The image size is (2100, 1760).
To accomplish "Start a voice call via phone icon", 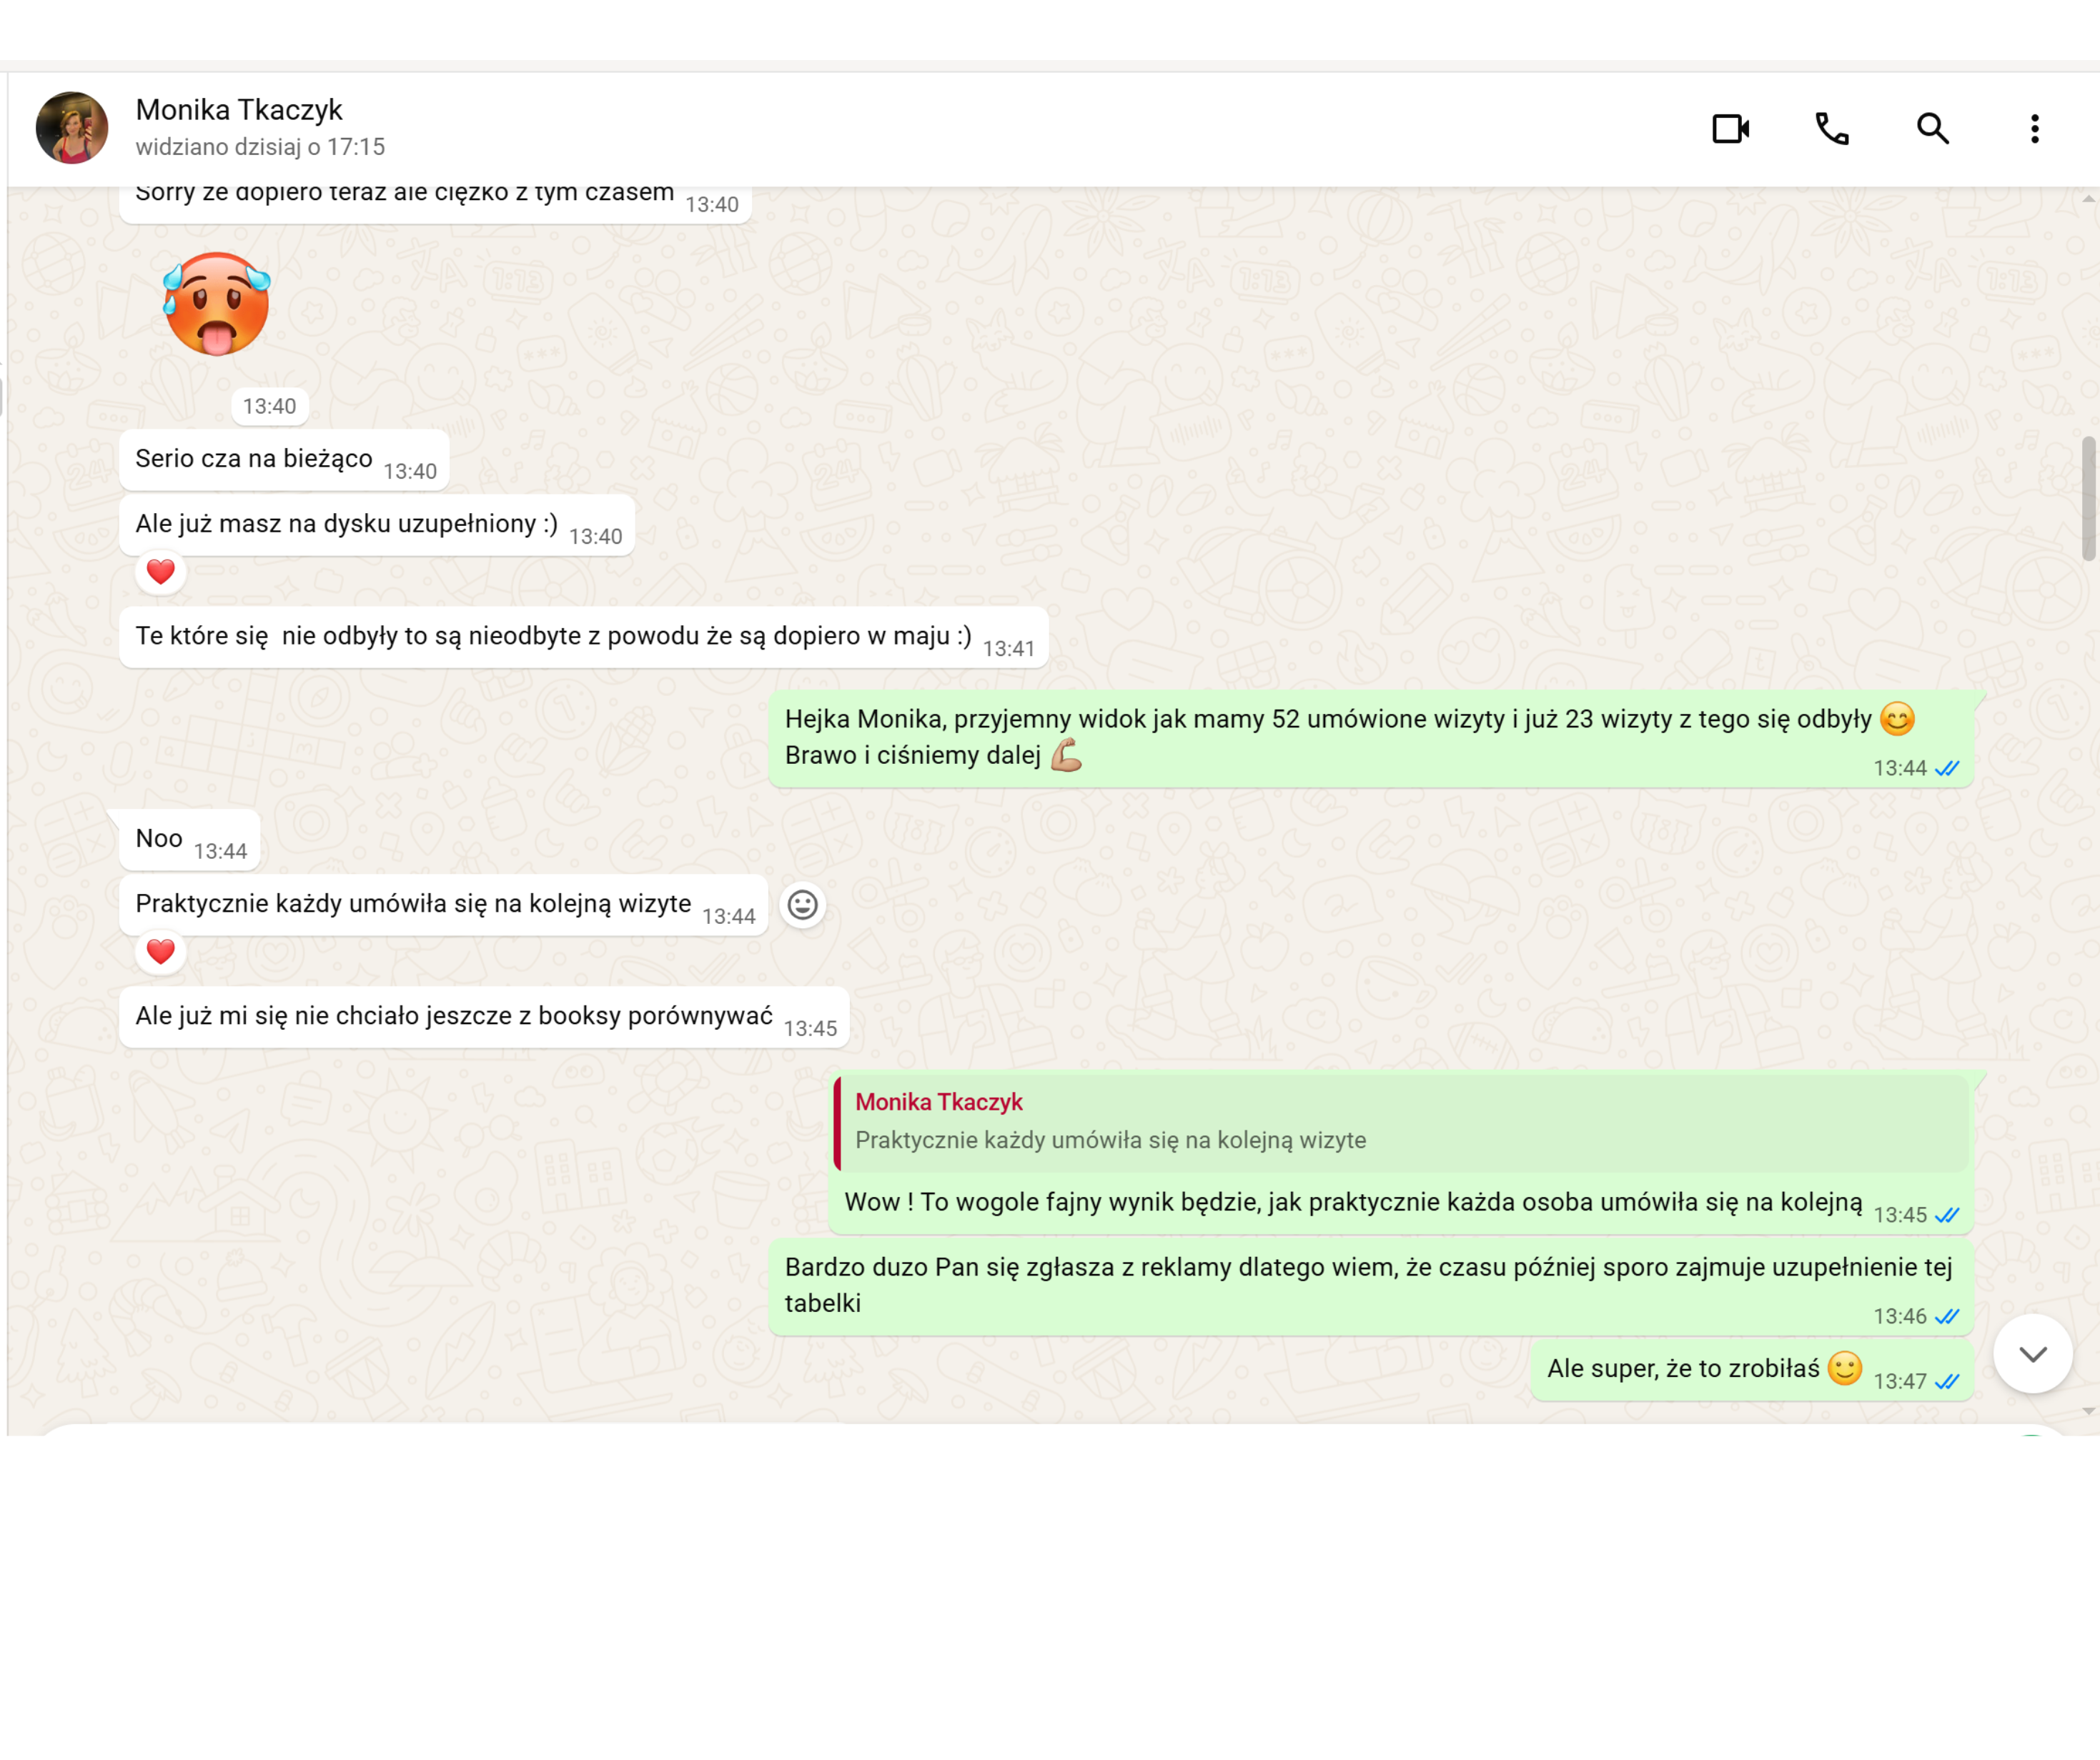I will (1832, 129).
